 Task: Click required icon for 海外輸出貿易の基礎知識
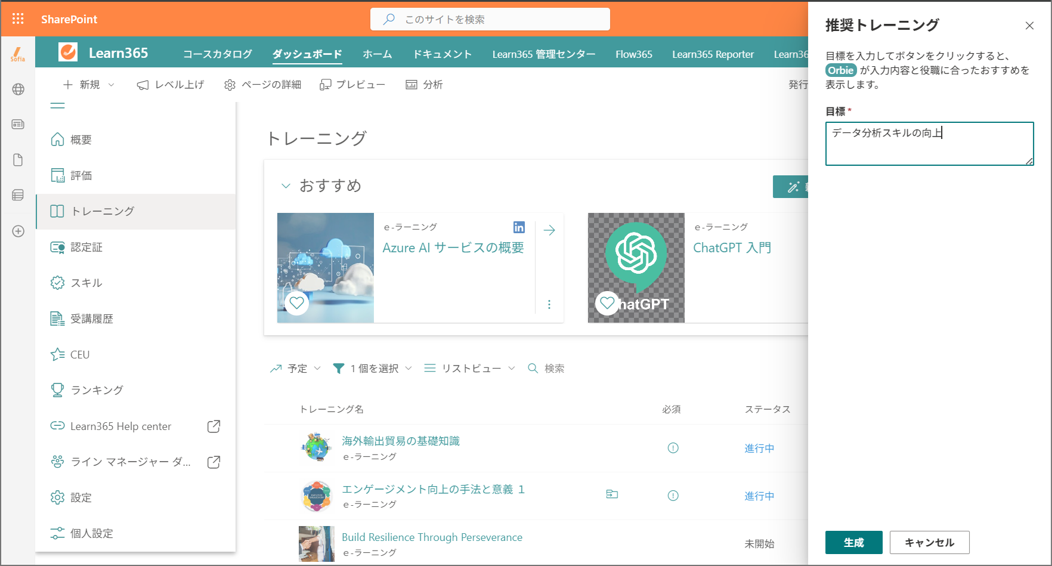pyautogui.click(x=673, y=448)
